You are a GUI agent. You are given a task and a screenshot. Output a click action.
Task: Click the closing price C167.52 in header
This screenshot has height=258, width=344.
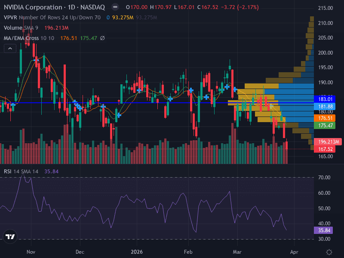(x=208, y=7)
